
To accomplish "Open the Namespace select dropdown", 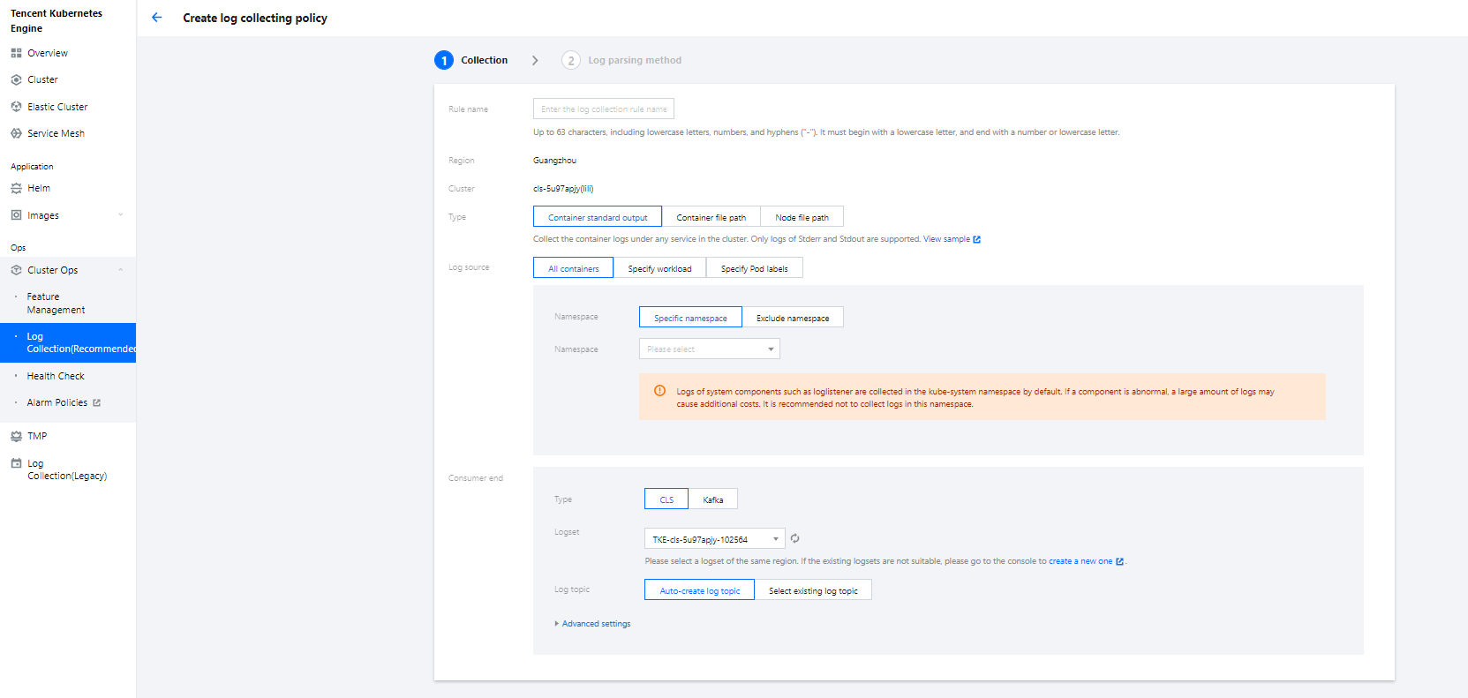I will [x=709, y=349].
